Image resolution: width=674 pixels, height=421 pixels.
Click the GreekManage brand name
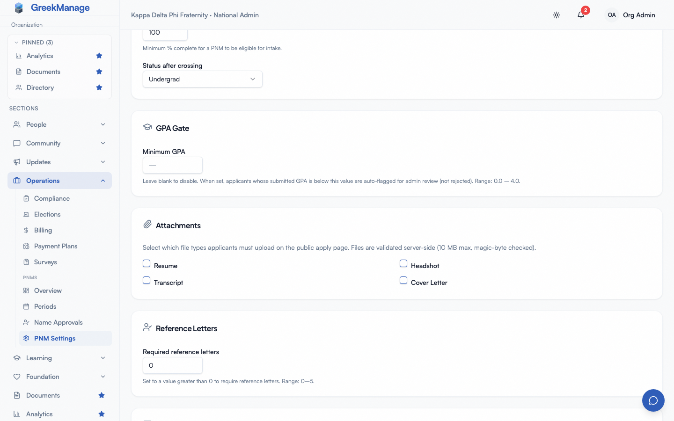point(60,7)
